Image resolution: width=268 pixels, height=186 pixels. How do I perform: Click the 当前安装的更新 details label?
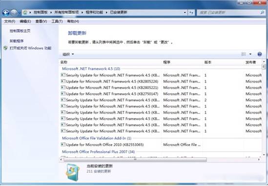click(x=100, y=166)
